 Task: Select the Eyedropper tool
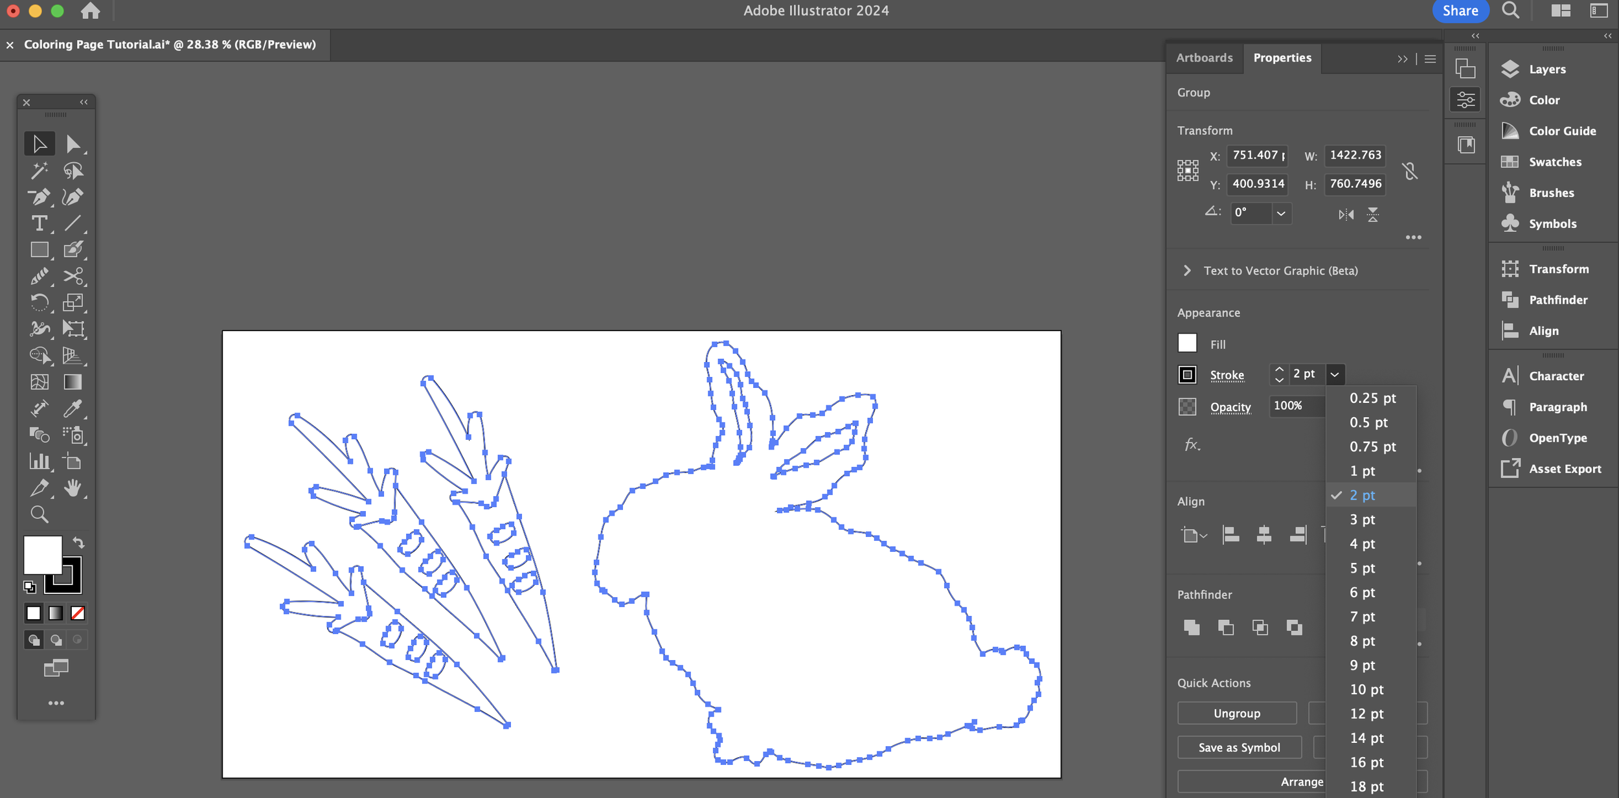click(73, 408)
